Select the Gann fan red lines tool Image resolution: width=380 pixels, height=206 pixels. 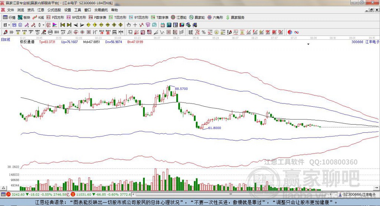(136, 32)
